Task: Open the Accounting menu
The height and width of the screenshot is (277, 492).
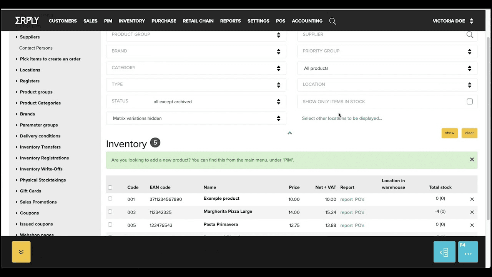Action: click(x=307, y=21)
